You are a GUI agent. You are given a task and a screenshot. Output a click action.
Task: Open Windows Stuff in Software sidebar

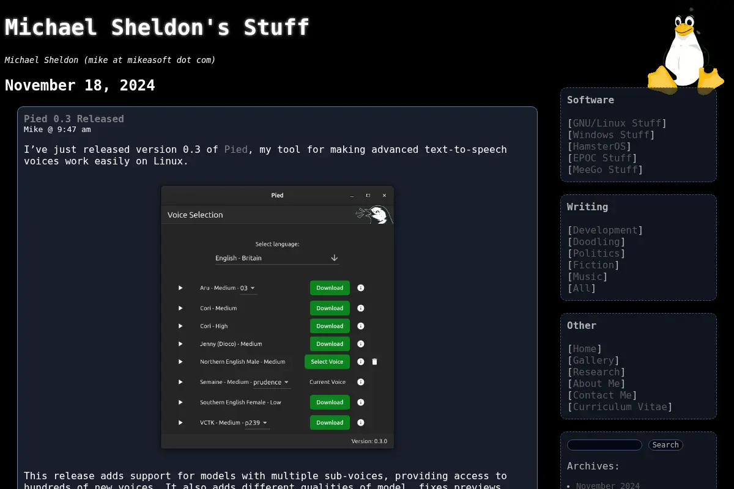pos(610,134)
